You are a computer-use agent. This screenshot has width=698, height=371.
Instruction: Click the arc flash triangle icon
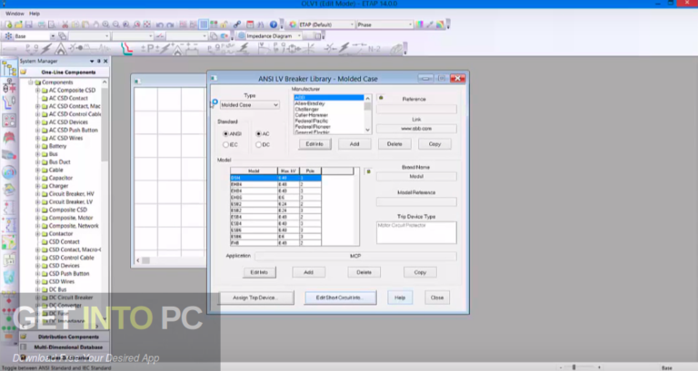(61, 48)
